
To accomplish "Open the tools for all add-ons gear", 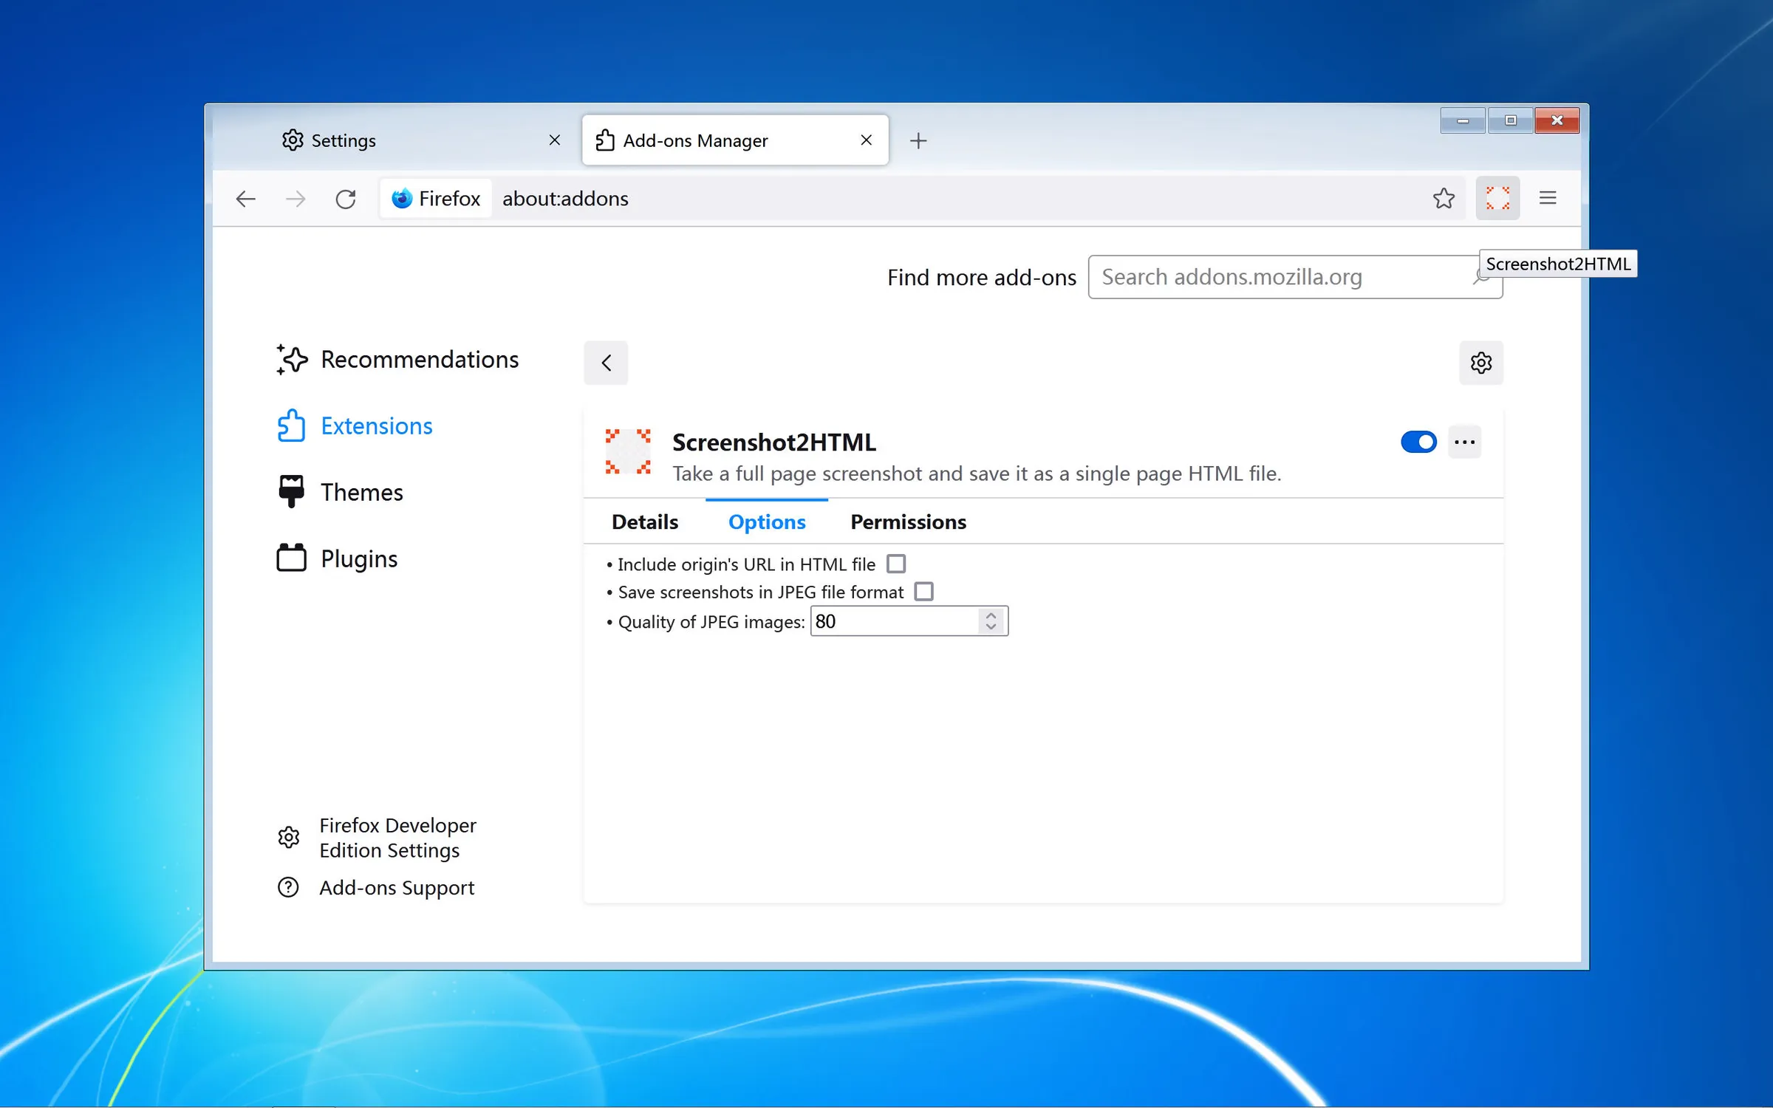I will pos(1480,363).
